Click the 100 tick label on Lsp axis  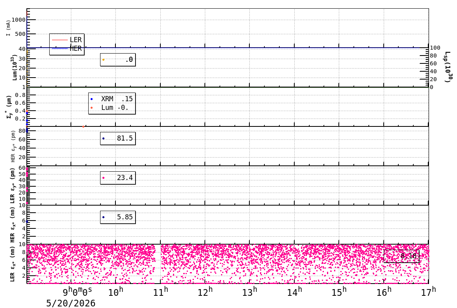pos(435,48)
